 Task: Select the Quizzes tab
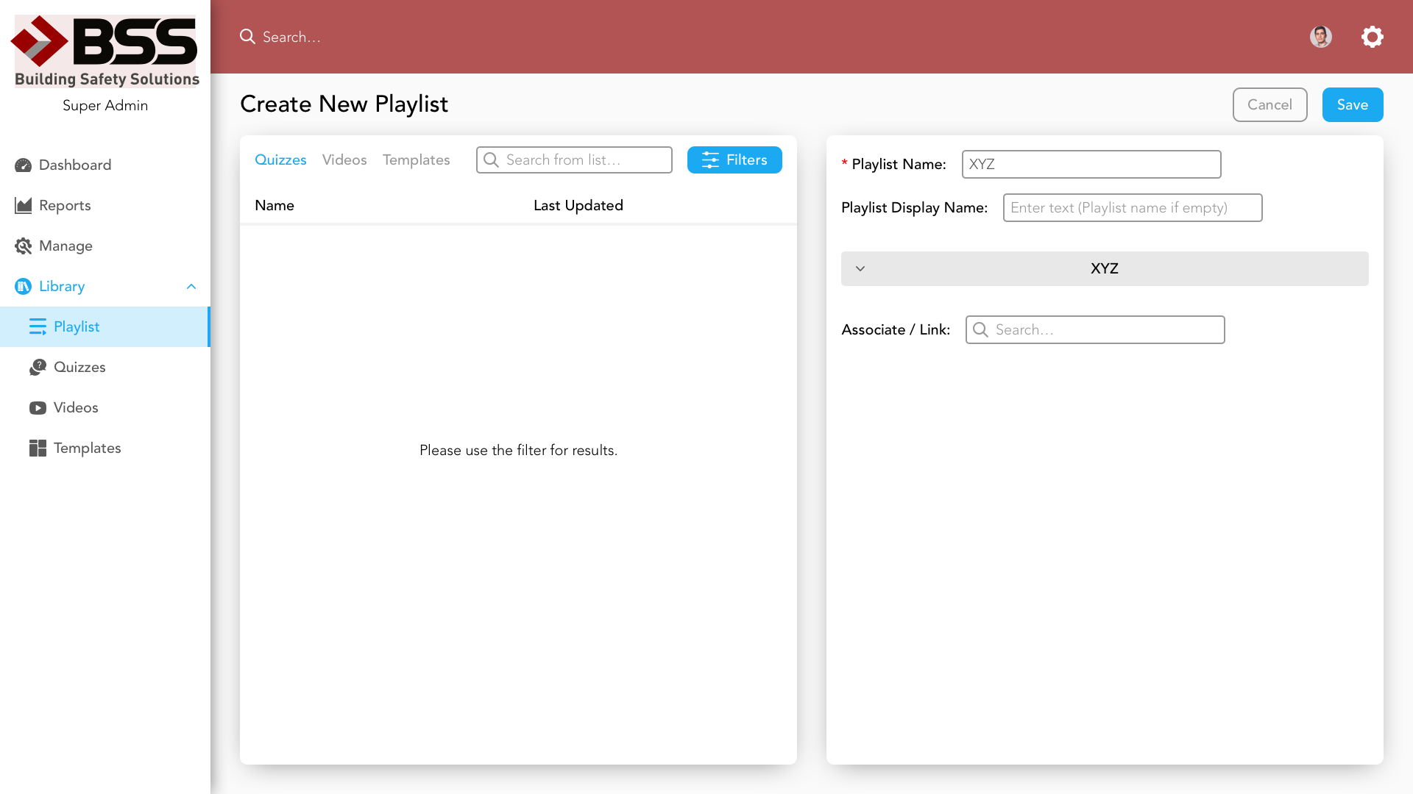280,160
